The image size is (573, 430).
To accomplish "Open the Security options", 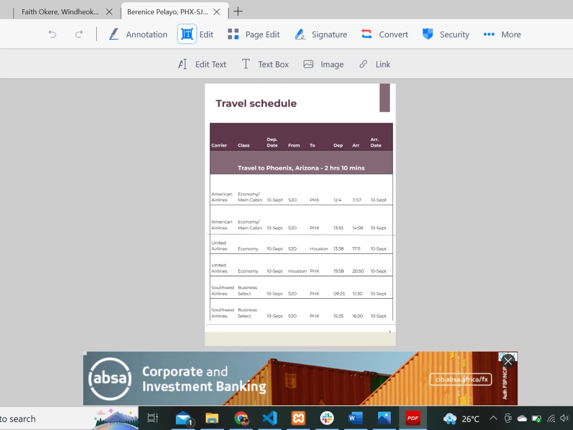I will (x=445, y=34).
